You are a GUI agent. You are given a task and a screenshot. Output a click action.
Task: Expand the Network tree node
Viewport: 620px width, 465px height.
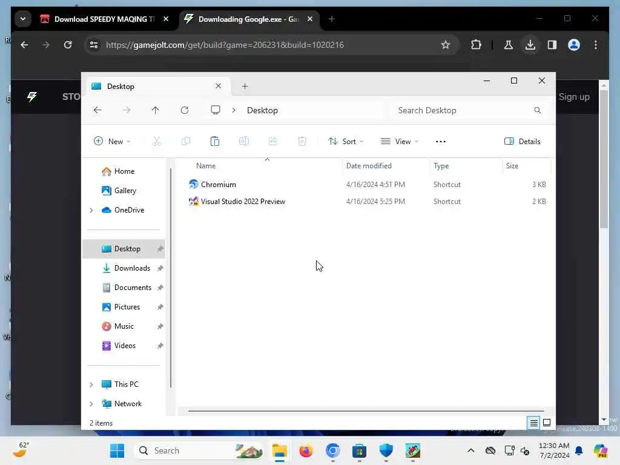(x=91, y=404)
